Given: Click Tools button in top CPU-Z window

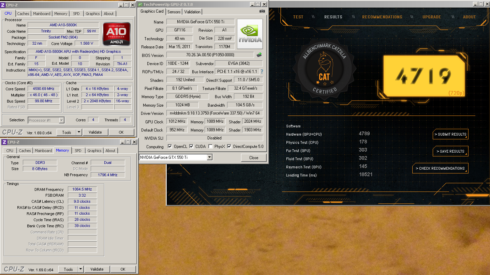Looking at the screenshot, I should click(x=66, y=132).
